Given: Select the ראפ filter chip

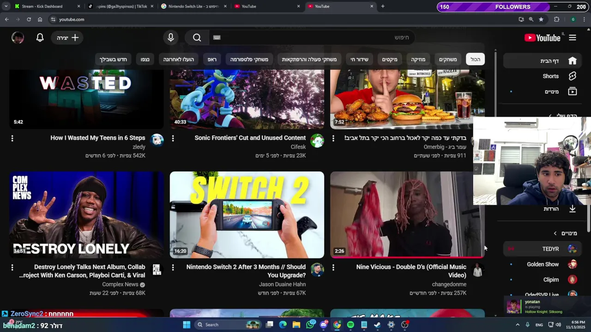Looking at the screenshot, I should 212,59.
